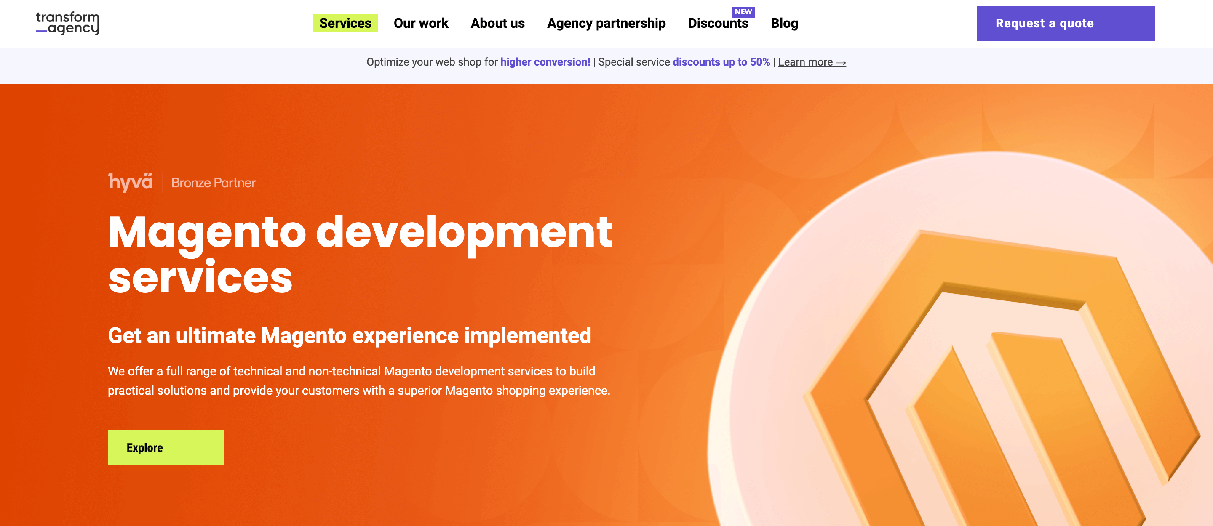Click the Magento development services headline
This screenshot has height=526, width=1213.
tap(360, 254)
